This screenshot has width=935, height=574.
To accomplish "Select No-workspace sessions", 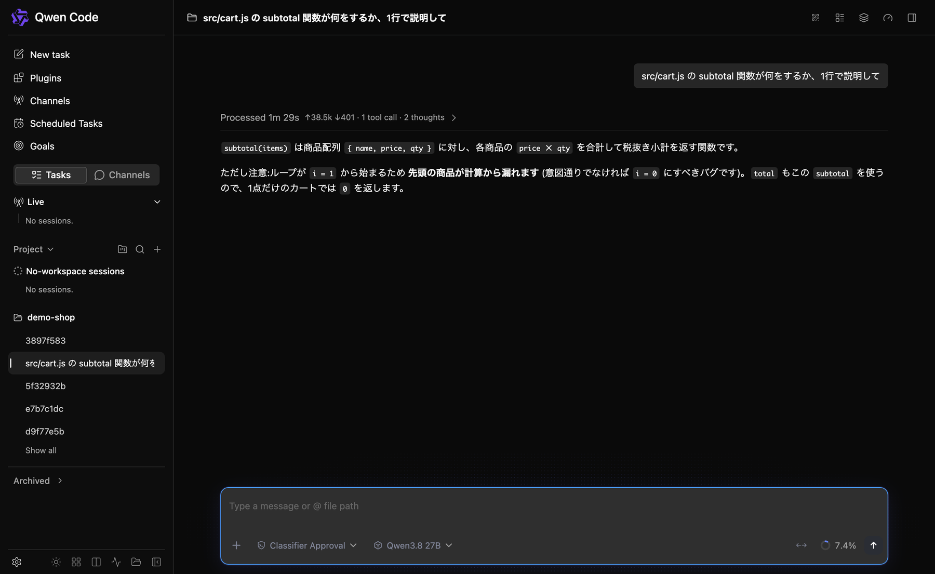I will click(69, 271).
